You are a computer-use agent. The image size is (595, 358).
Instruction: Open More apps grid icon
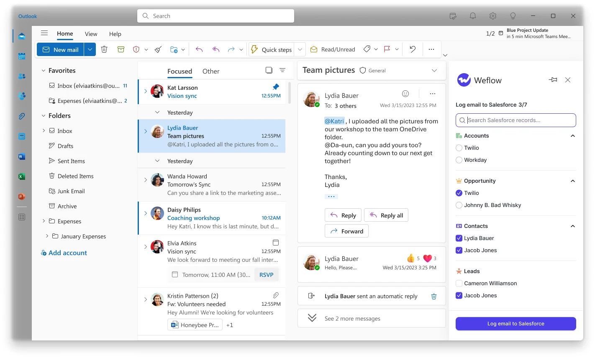tap(22, 217)
